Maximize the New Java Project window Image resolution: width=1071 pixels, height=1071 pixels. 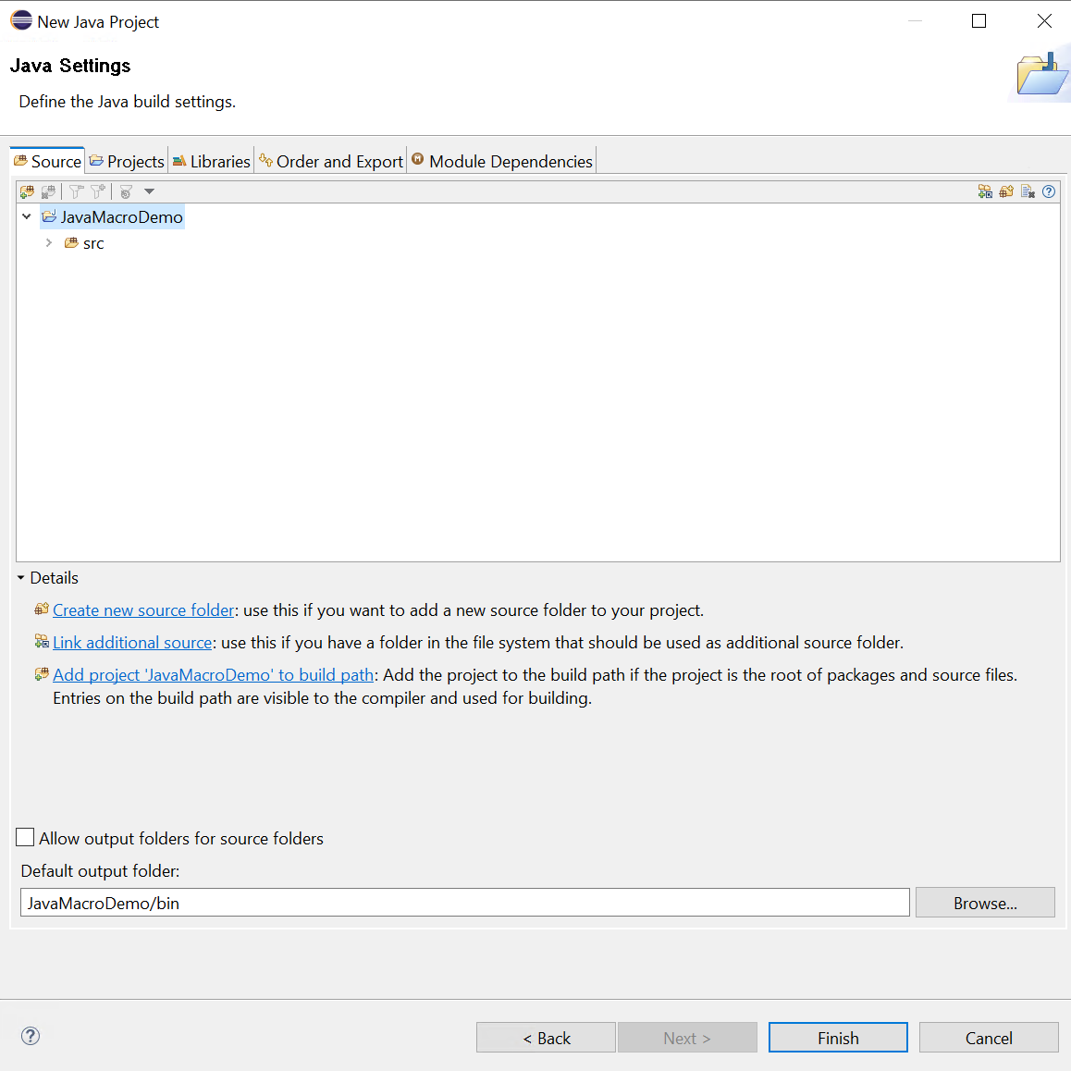click(x=979, y=21)
